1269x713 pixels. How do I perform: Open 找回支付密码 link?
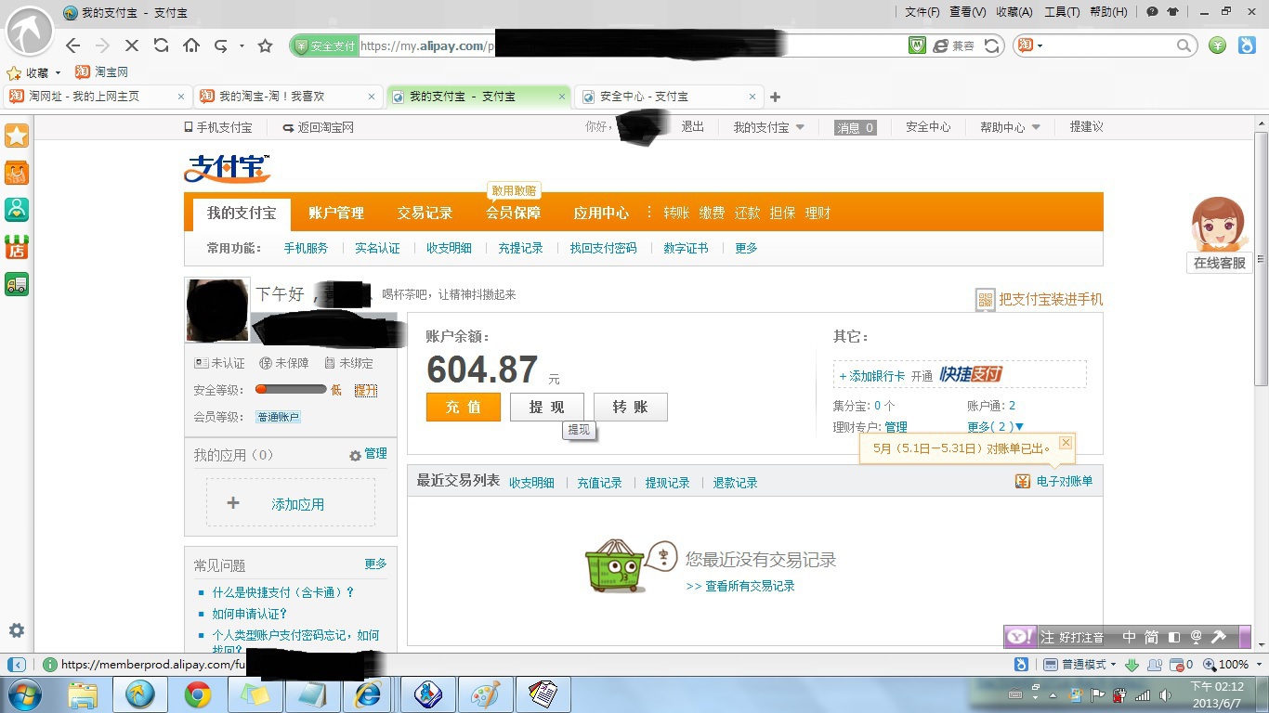(603, 248)
